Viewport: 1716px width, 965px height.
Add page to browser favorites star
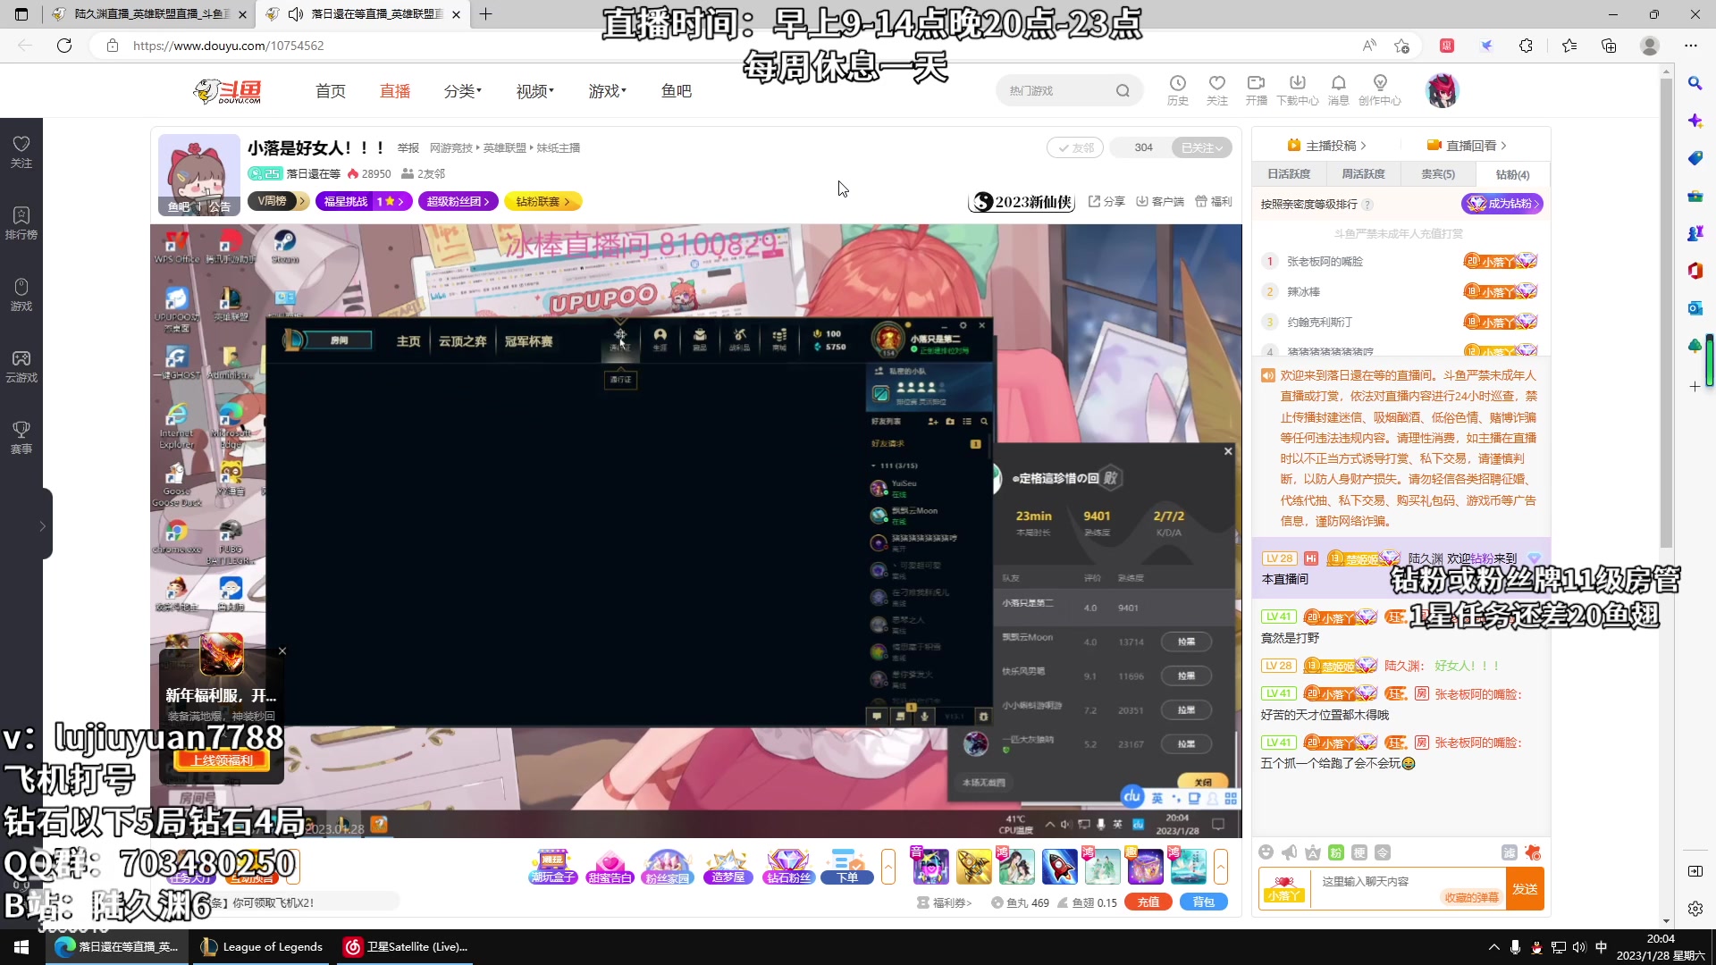pos(1401,46)
